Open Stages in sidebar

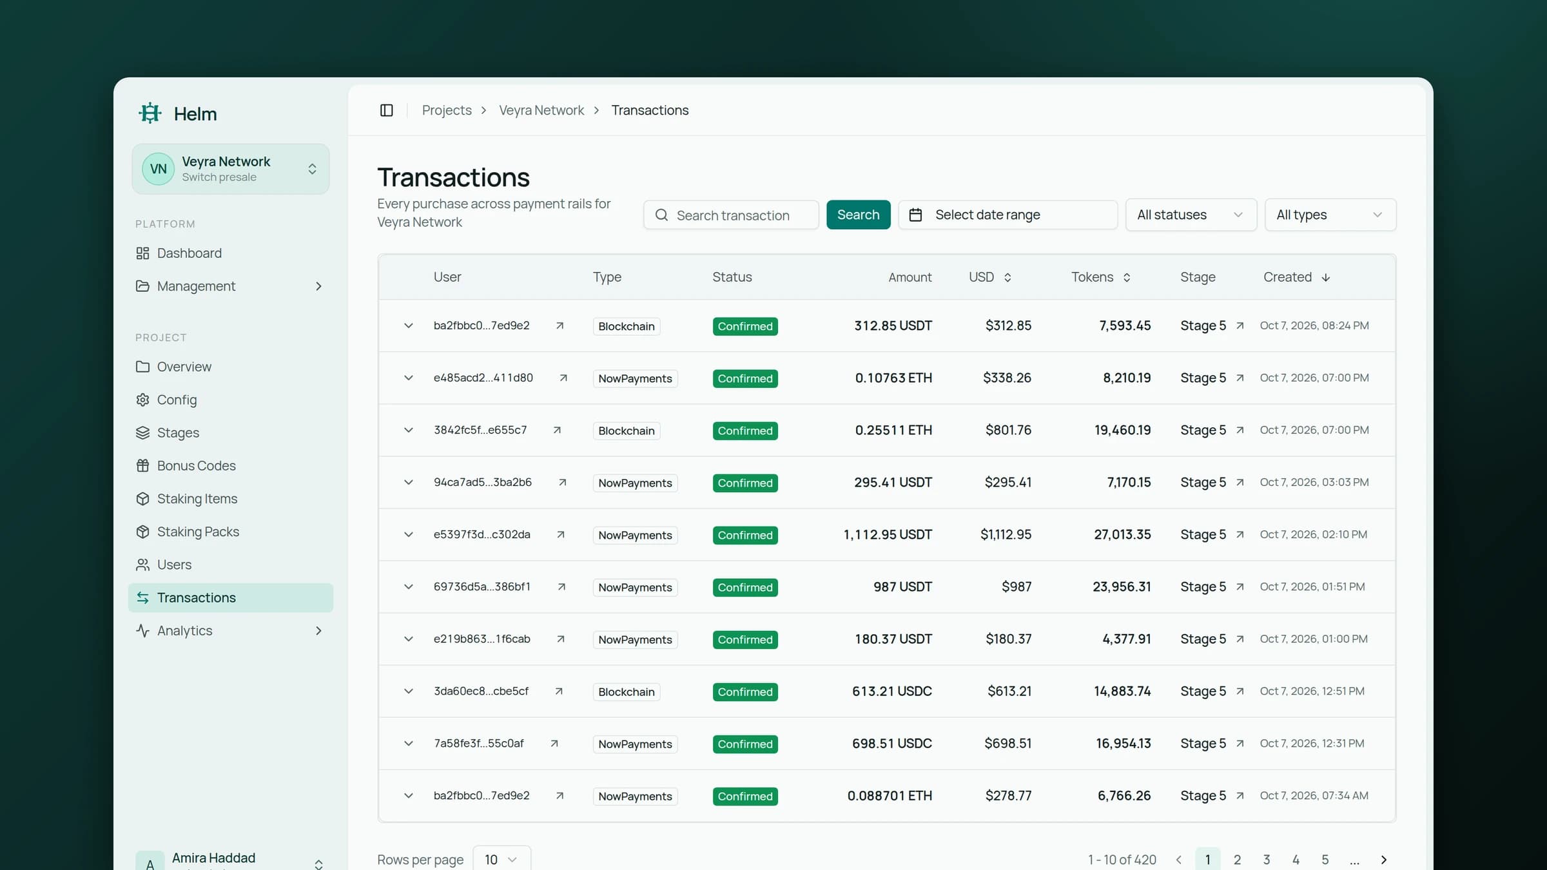click(x=231, y=432)
